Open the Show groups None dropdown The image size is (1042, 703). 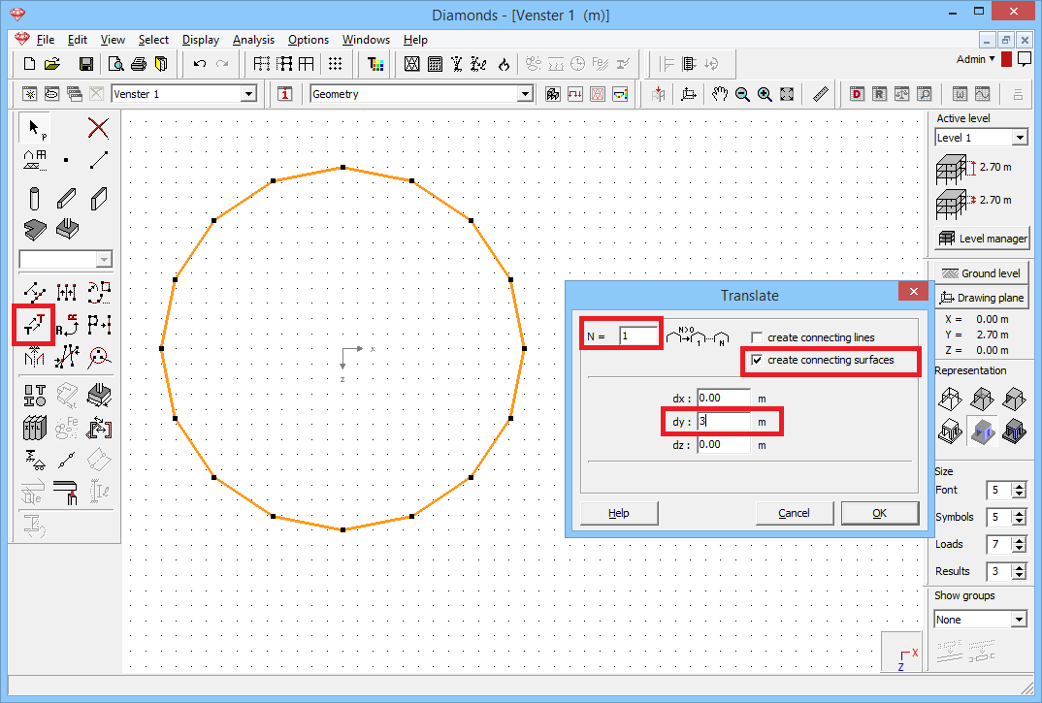coord(1019,620)
